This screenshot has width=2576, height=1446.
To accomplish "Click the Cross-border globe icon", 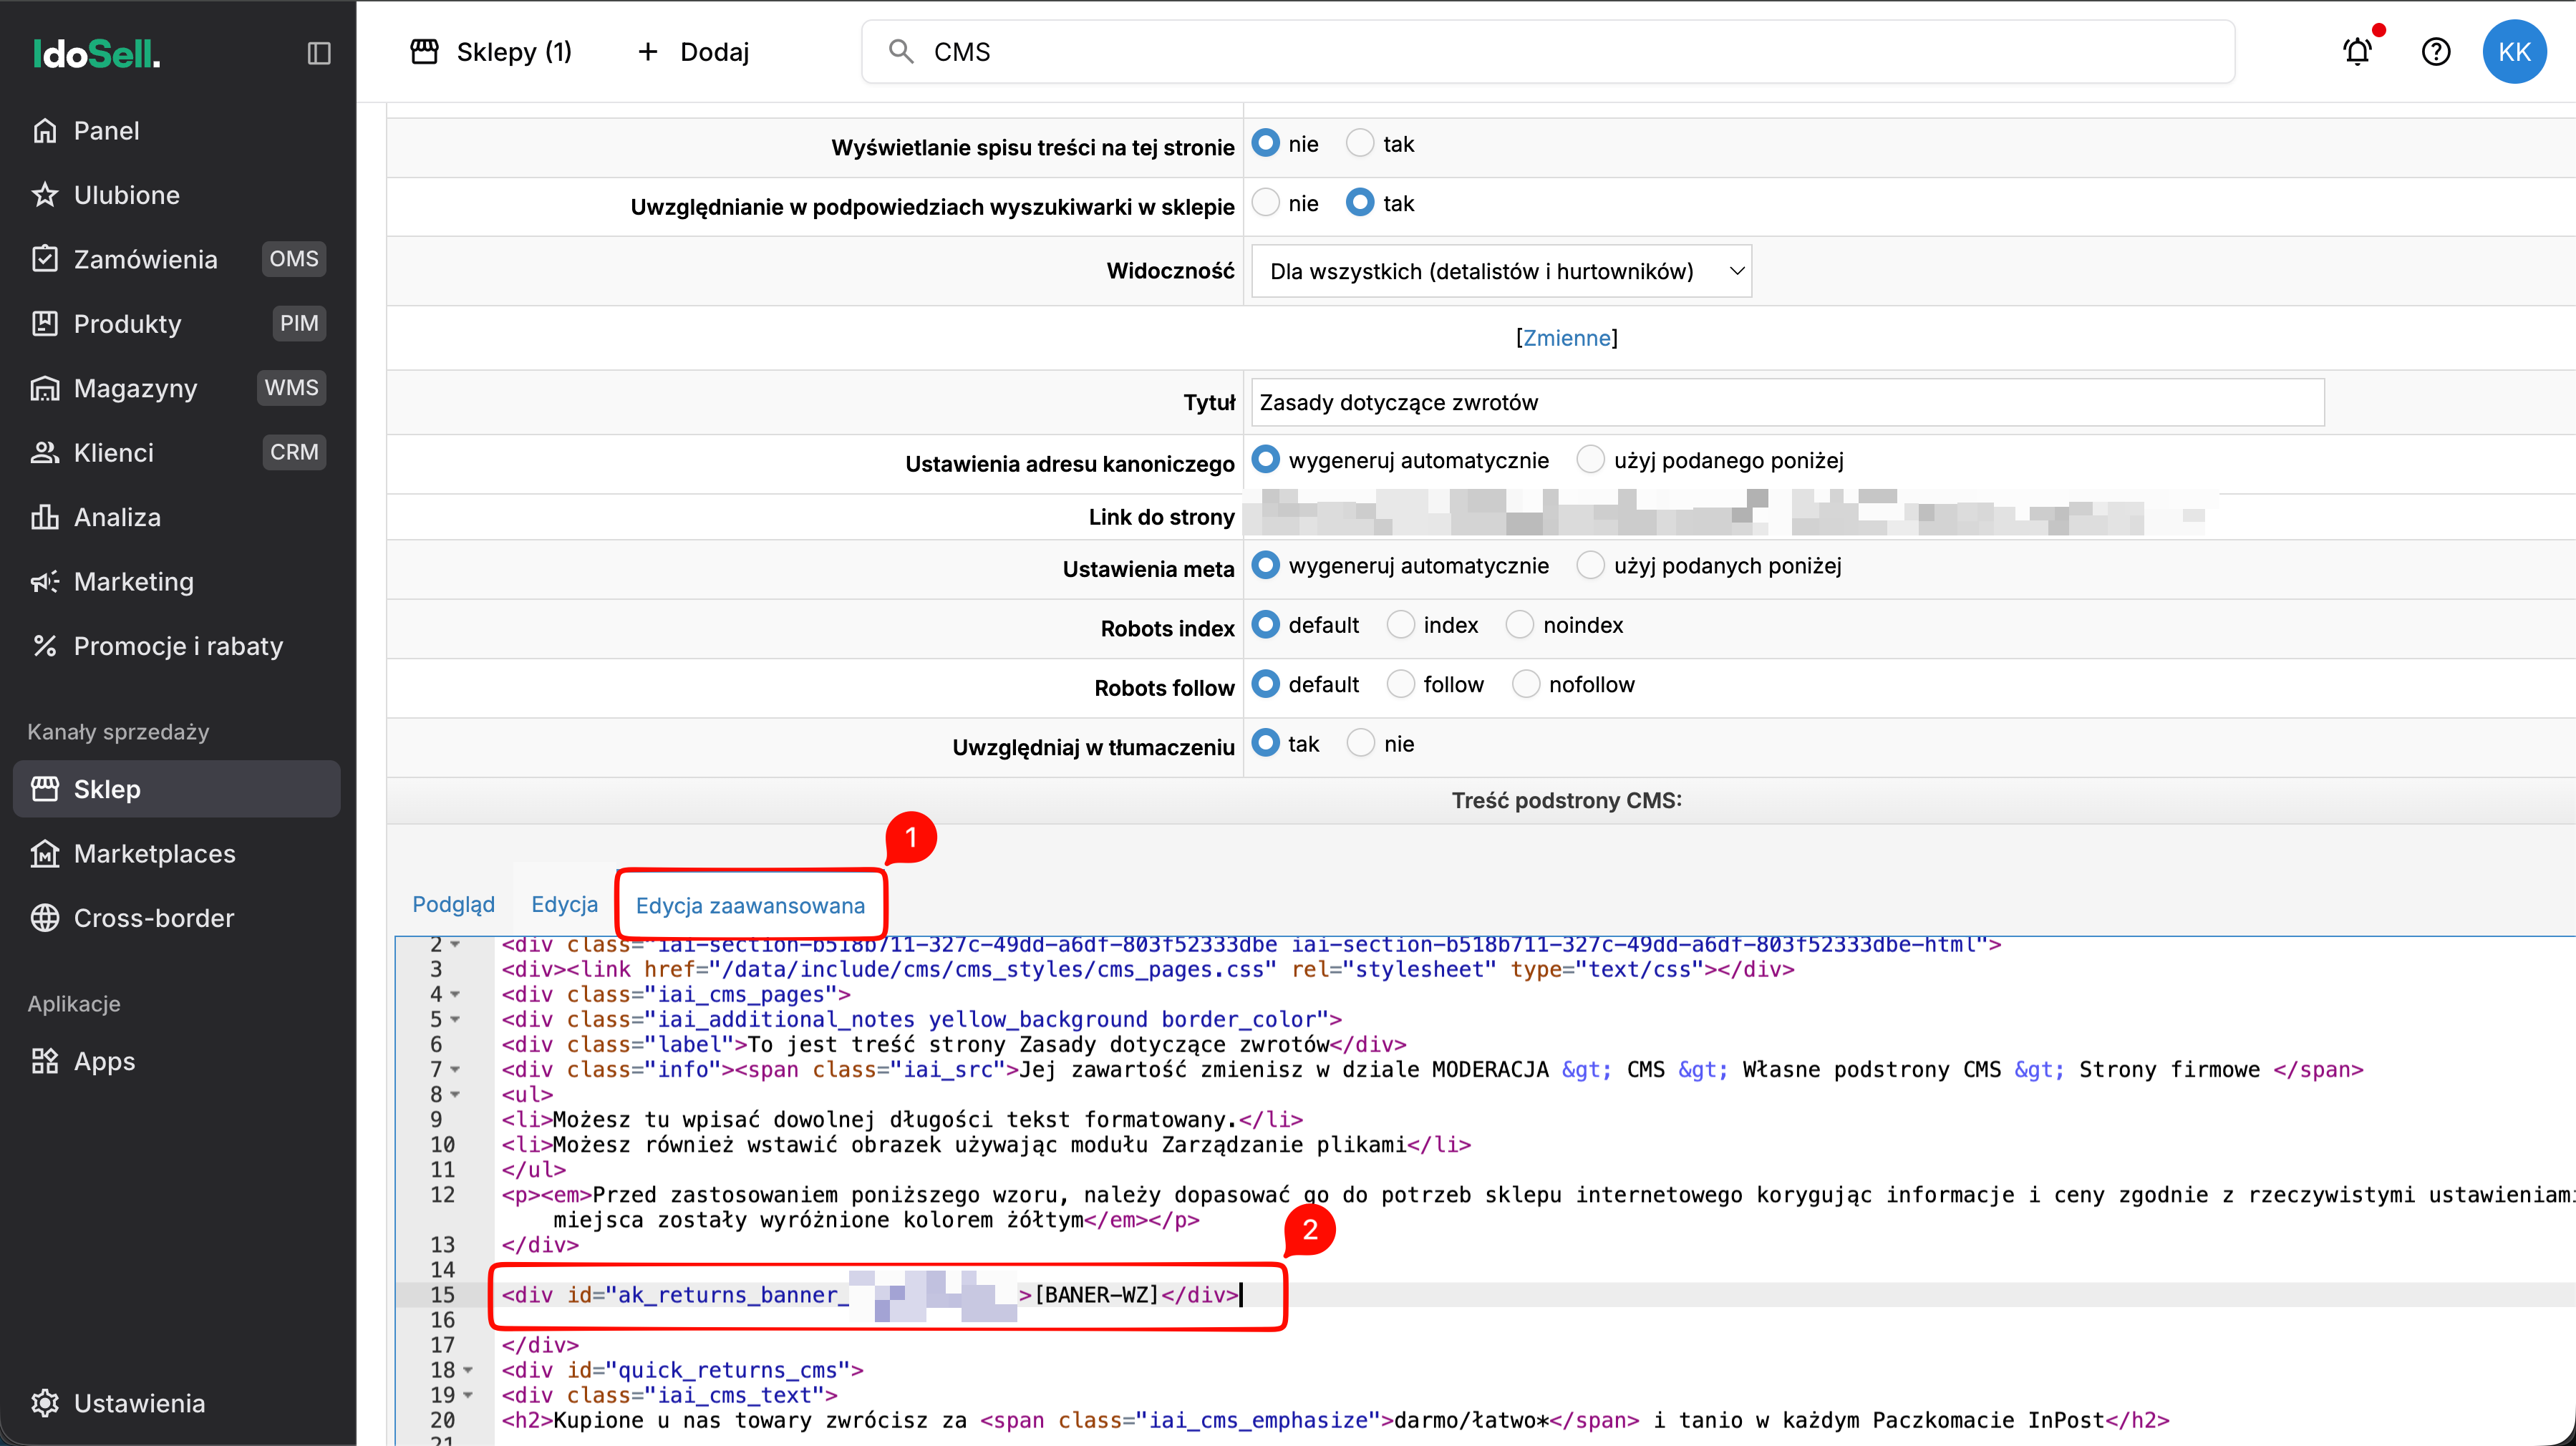I will [x=45, y=918].
